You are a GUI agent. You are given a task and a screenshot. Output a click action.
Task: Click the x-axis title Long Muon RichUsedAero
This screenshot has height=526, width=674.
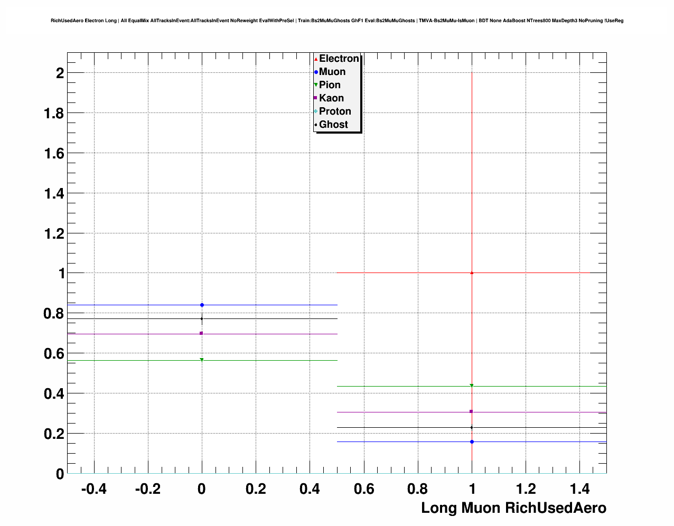(x=513, y=508)
